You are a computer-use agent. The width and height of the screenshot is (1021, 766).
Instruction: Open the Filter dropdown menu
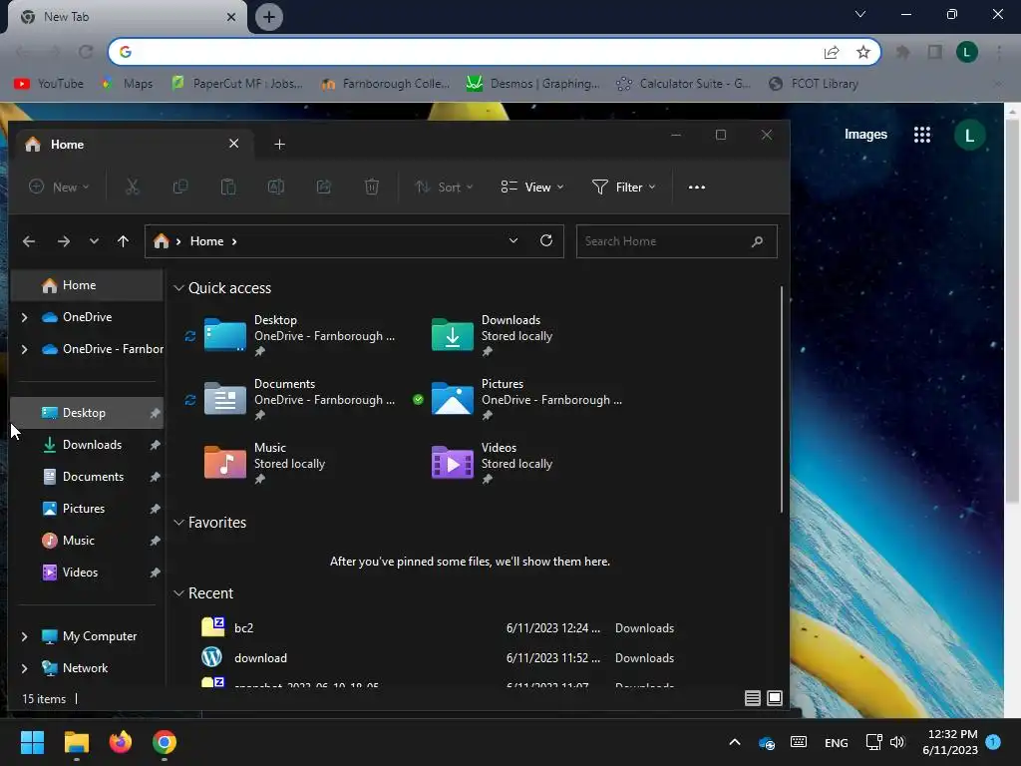[623, 187]
